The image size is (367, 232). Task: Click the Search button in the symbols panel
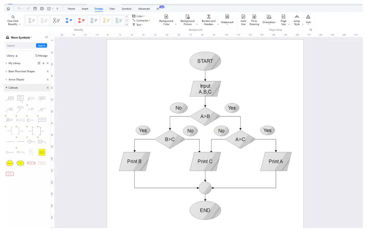(x=41, y=46)
